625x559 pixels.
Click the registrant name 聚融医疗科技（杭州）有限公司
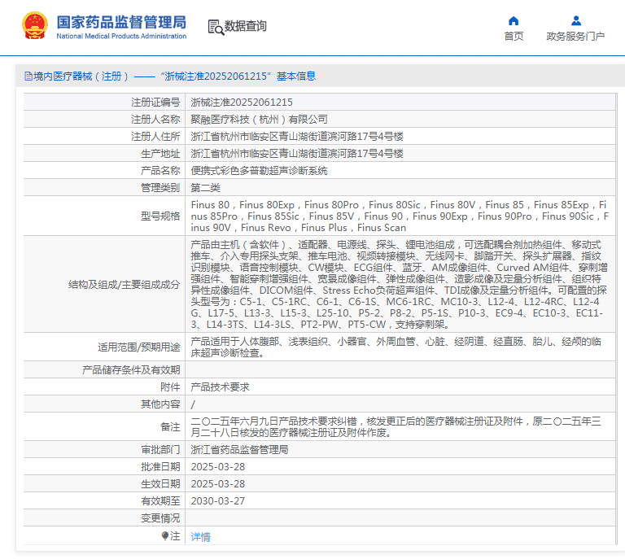click(x=259, y=119)
